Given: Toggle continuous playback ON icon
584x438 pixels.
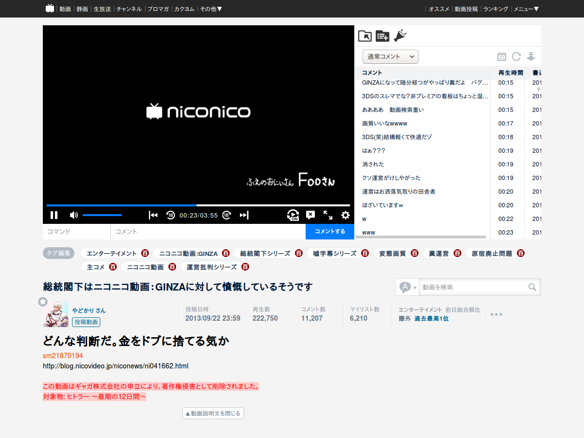Looking at the screenshot, I should click(x=292, y=215).
